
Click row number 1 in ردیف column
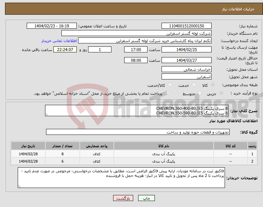[252, 154]
